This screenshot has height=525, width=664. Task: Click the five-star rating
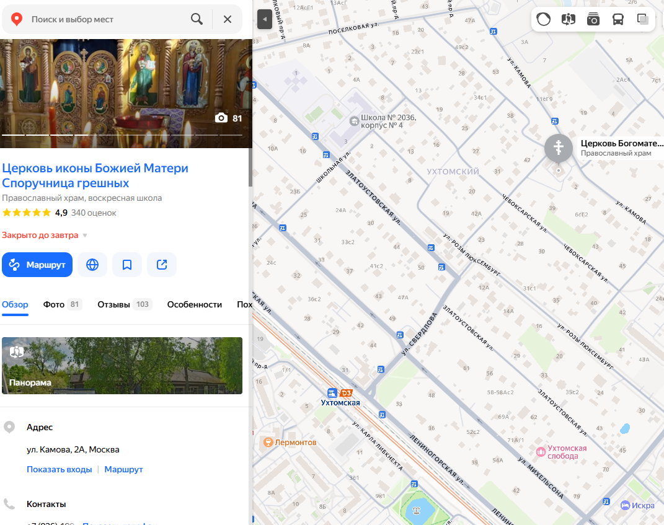click(x=26, y=213)
